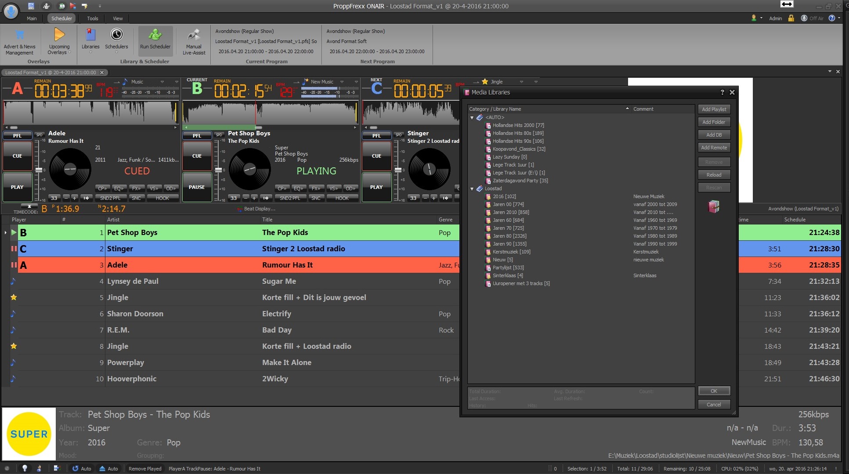Click Player A pitch plus button
This screenshot has width=849, height=474.
coord(75,198)
